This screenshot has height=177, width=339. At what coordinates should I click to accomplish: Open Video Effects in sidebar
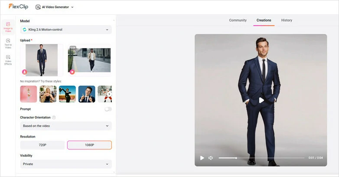point(8,60)
